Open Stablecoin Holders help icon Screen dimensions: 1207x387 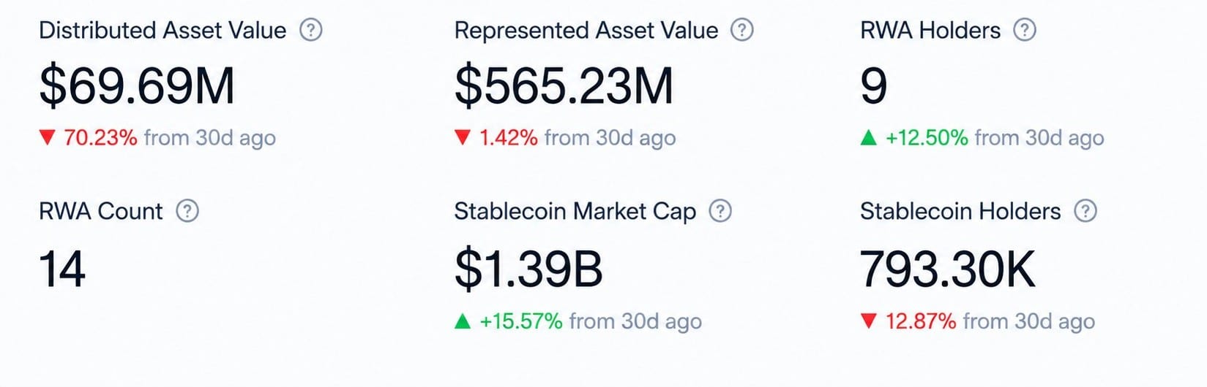(1085, 211)
